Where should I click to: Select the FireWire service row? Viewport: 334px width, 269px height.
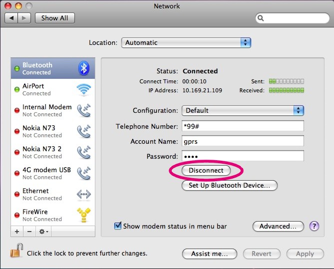coord(53,215)
